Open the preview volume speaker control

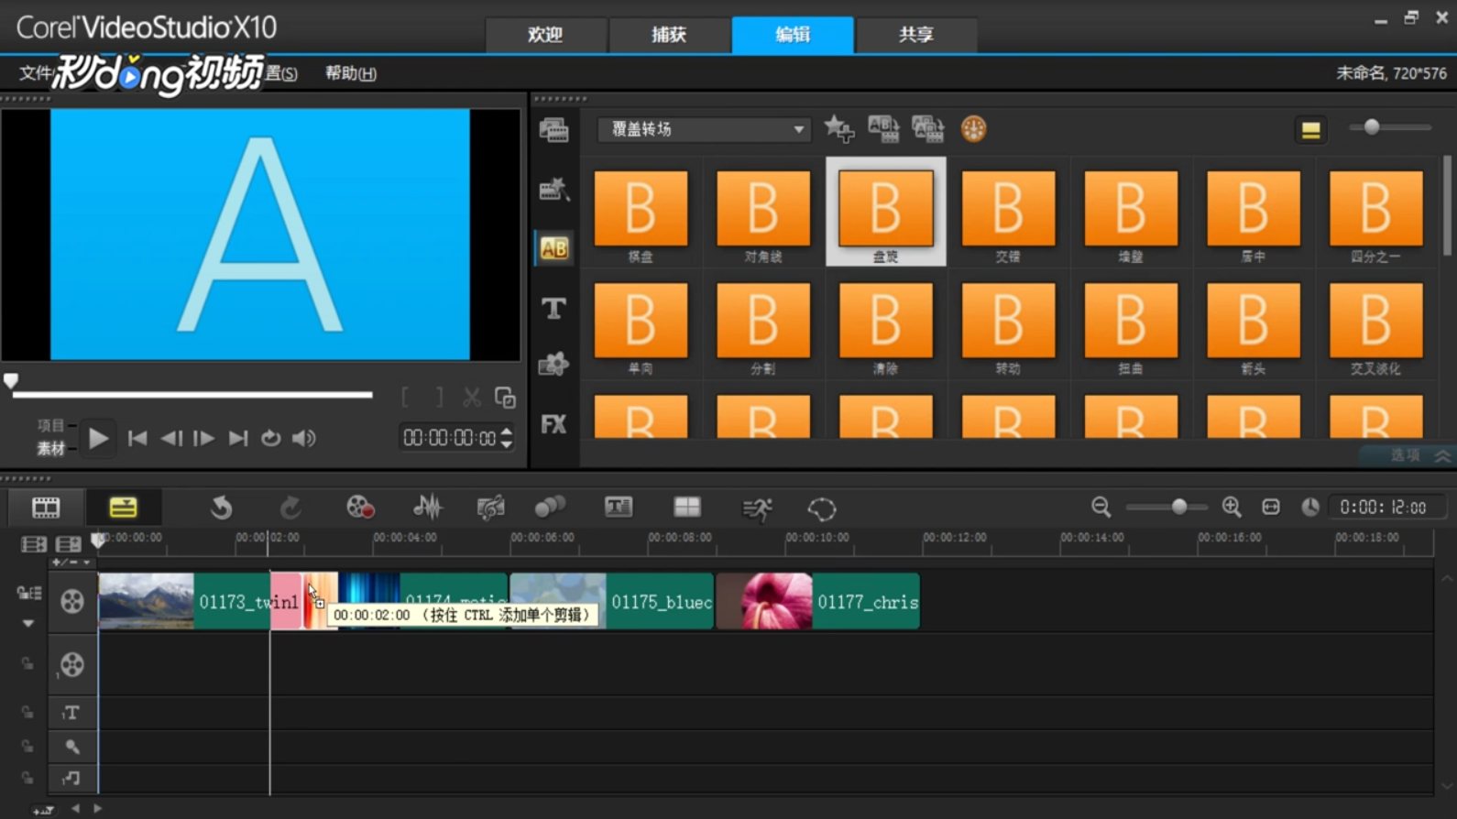point(304,439)
